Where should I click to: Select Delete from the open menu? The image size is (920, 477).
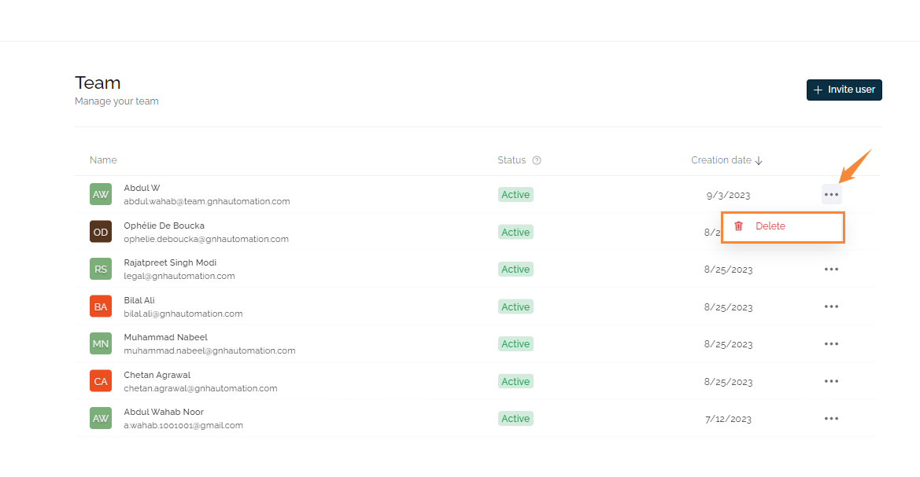click(770, 226)
